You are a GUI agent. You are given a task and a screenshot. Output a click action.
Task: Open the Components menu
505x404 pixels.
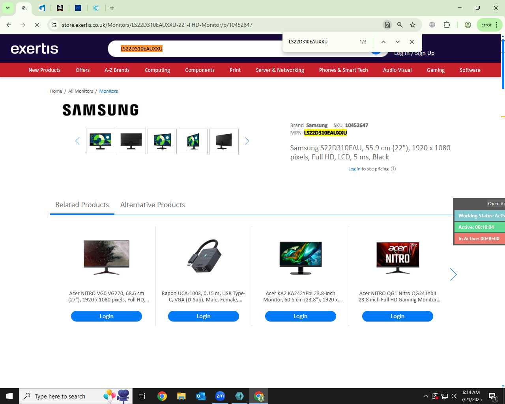200,70
